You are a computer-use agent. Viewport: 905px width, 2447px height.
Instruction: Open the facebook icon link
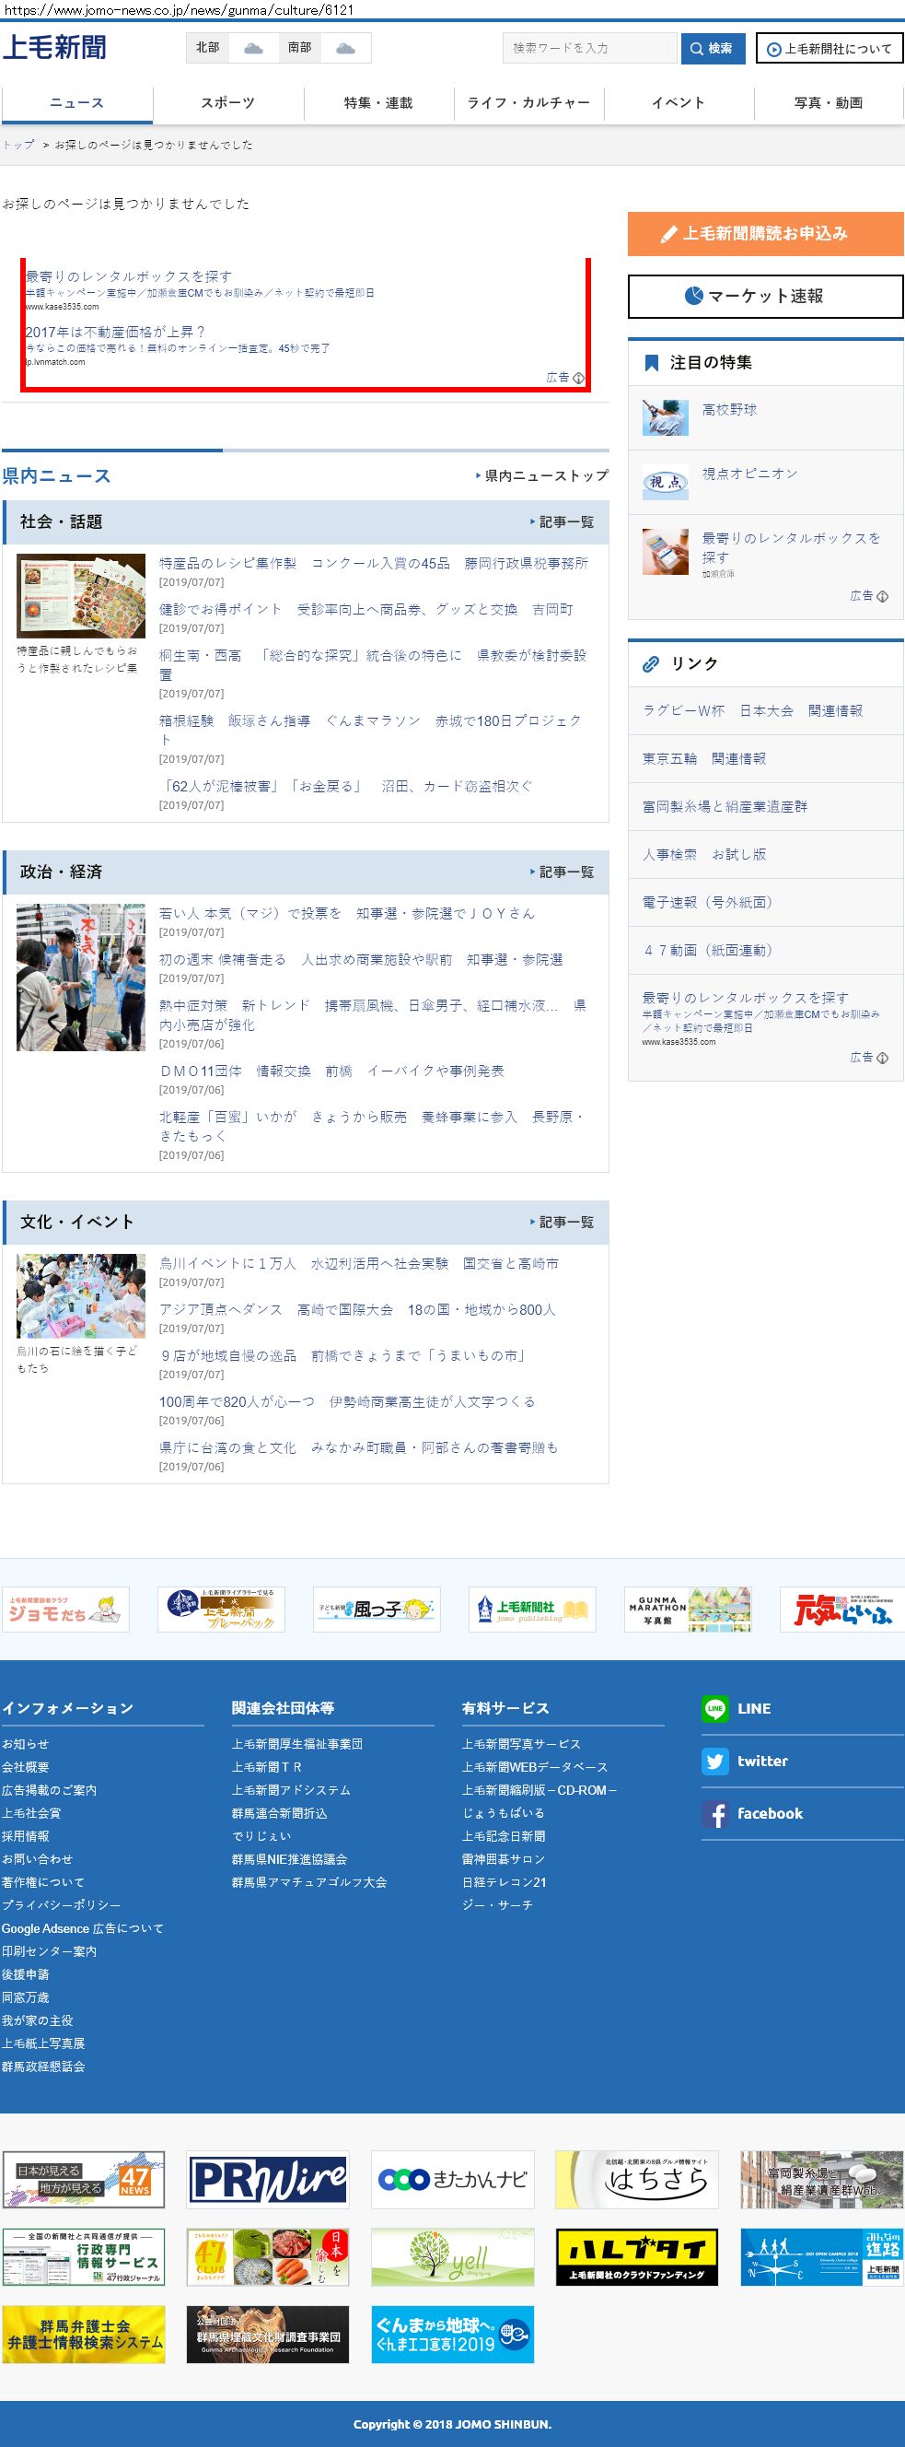pos(714,1813)
